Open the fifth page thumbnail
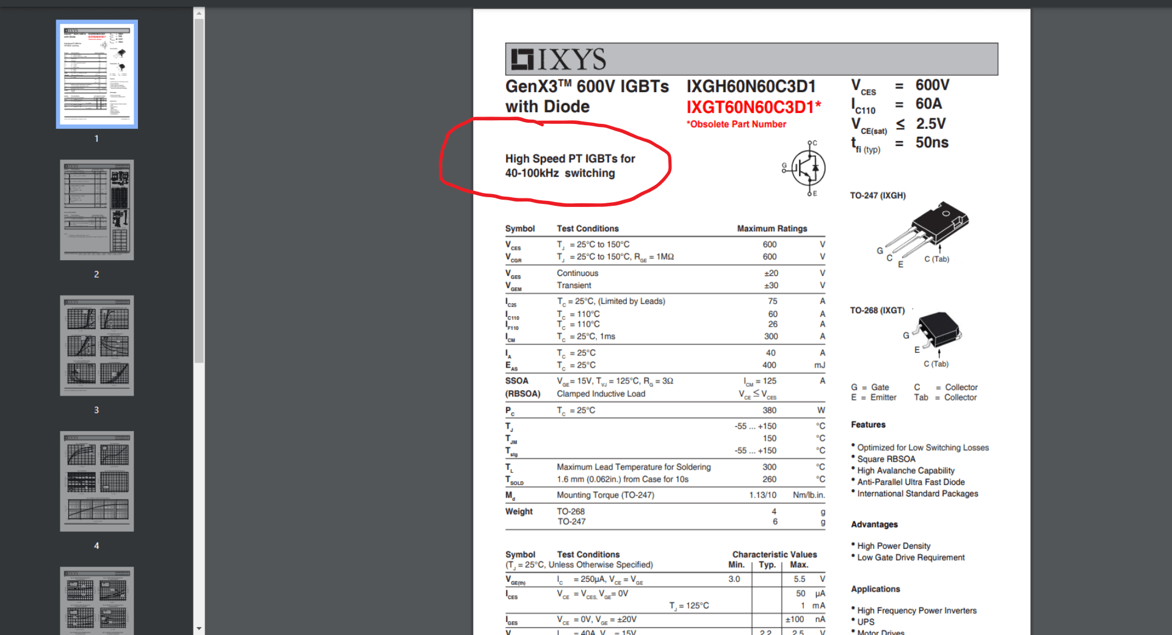The width and height of the screenshot is (1172, 635). click(97, 601)
